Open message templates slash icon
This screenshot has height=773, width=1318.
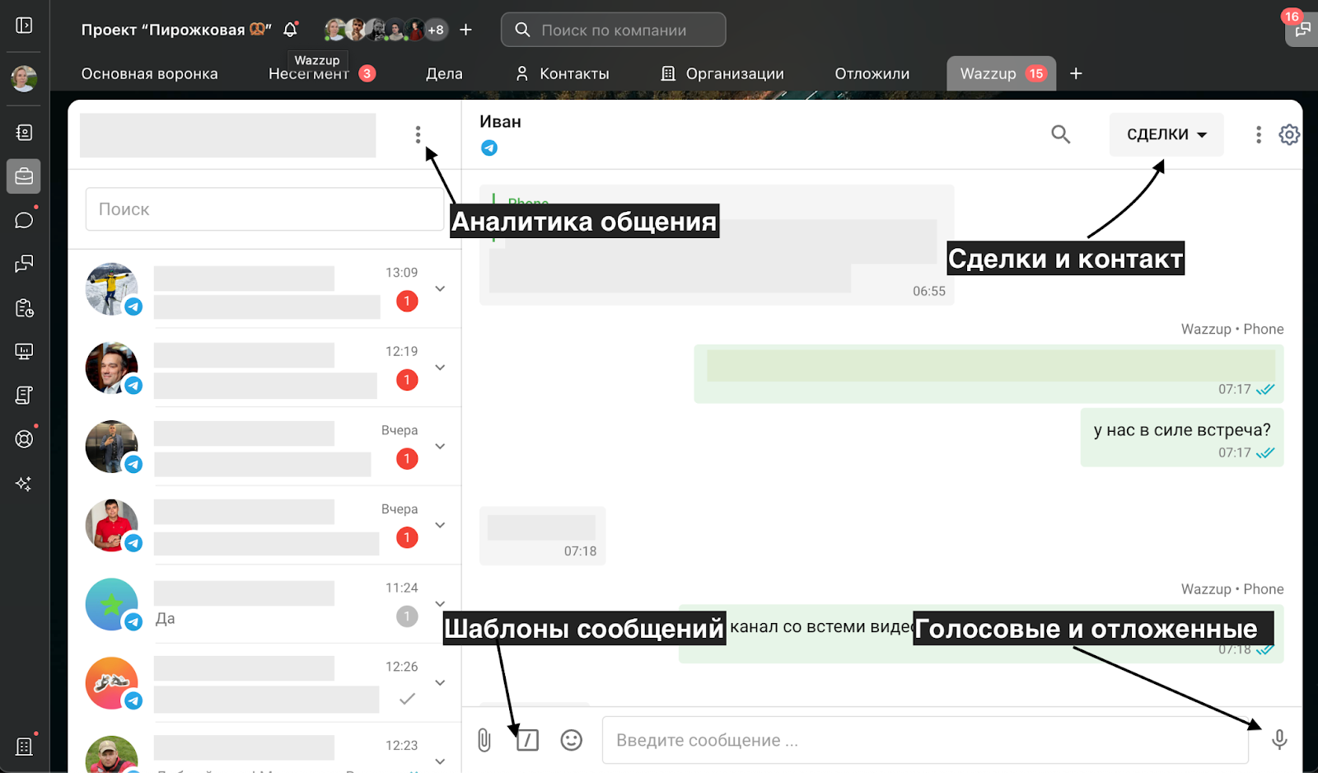coord(527,740)
